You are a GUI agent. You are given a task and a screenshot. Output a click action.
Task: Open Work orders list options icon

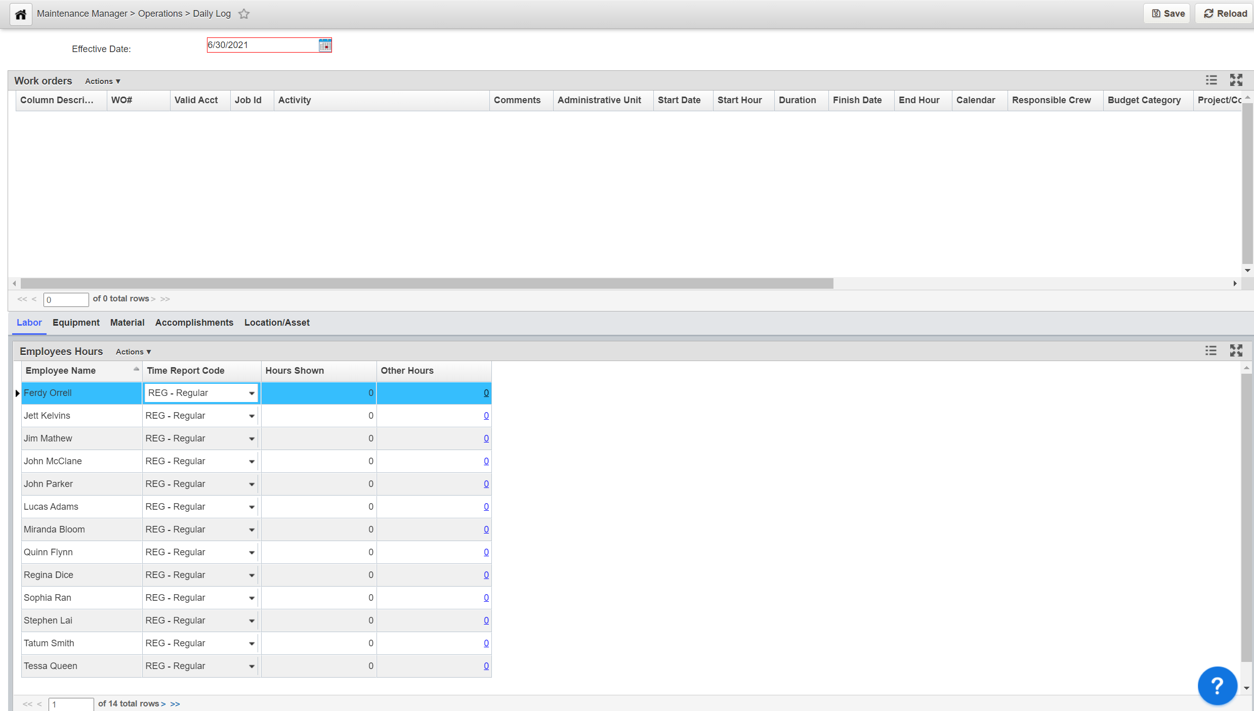click(x=1211, y=80)
